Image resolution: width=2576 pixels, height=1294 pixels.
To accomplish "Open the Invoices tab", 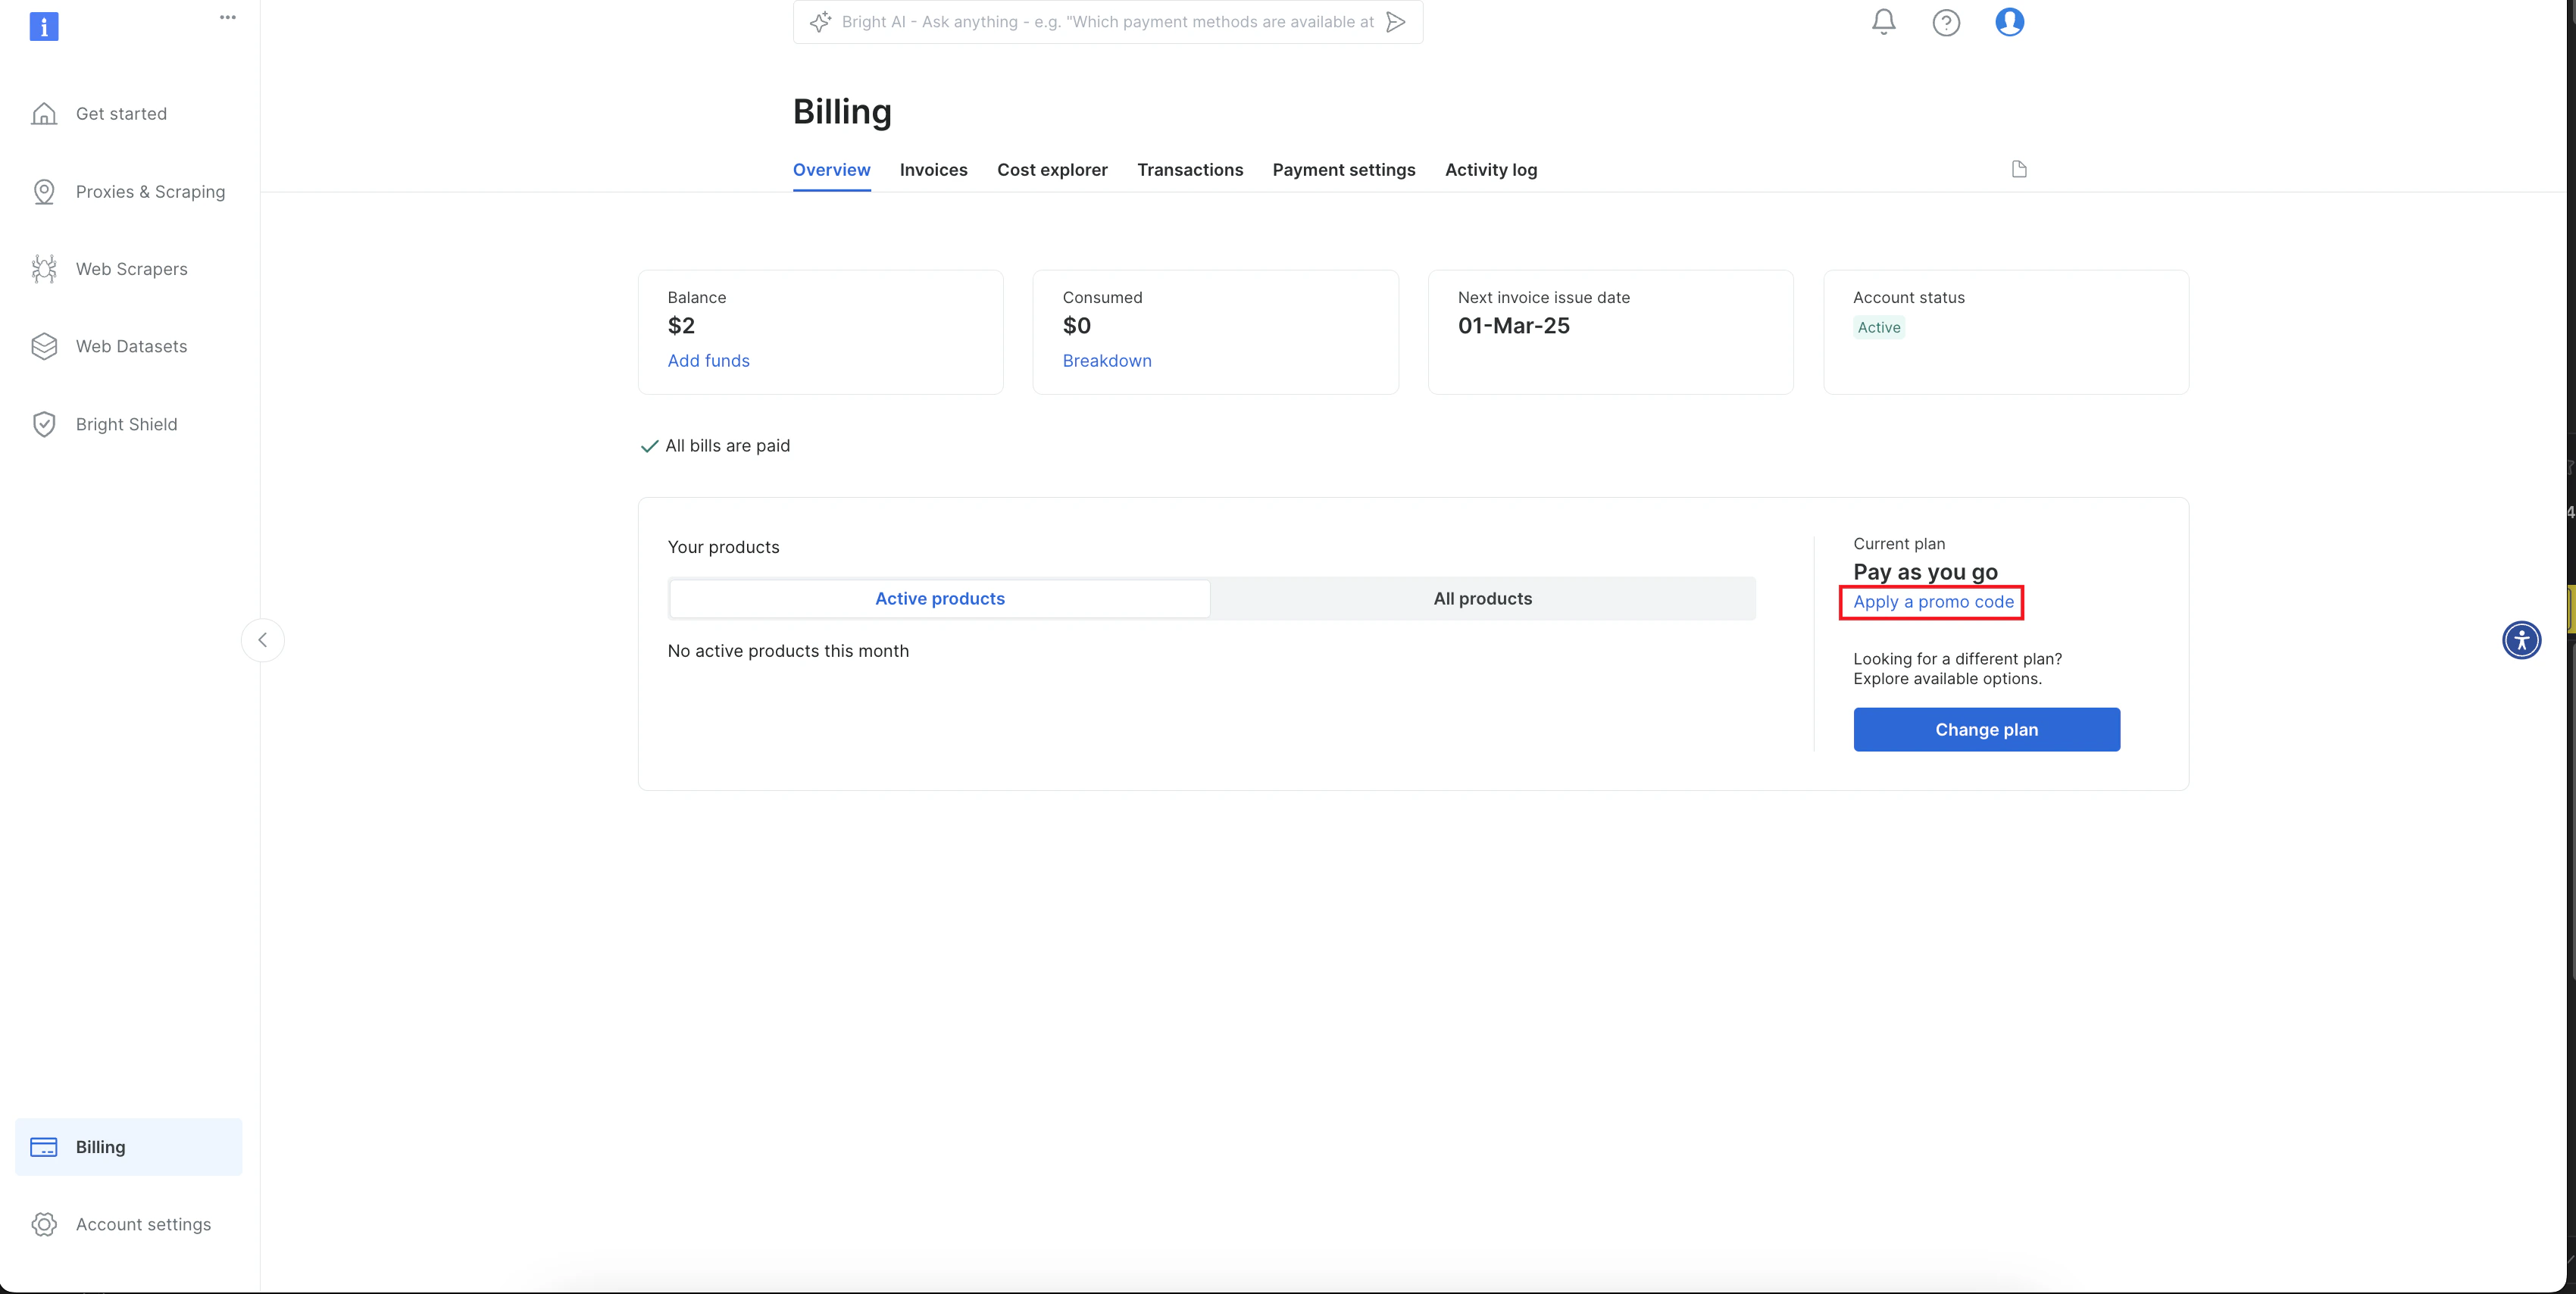I will [x=933, y=170].
